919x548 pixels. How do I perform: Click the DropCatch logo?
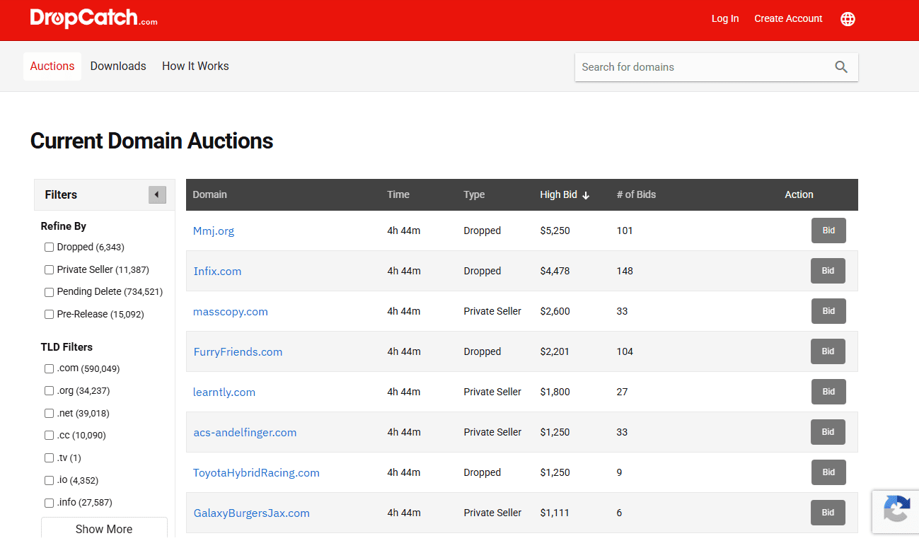93,18
